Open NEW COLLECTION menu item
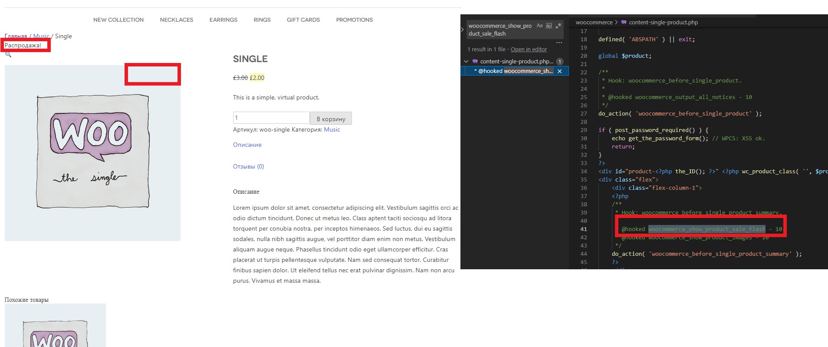828x347 pixels. click(x=118, y=20)
